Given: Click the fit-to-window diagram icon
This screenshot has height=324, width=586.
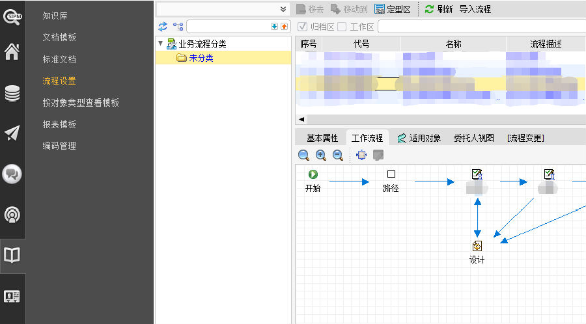Looking at the screenshot, I should click(361, 155).
